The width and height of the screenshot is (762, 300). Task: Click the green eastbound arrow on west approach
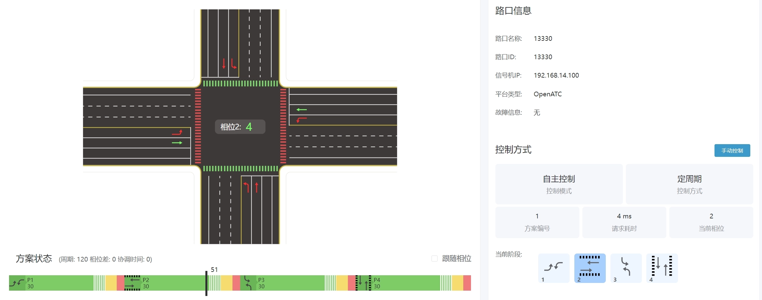click(177, 143)
